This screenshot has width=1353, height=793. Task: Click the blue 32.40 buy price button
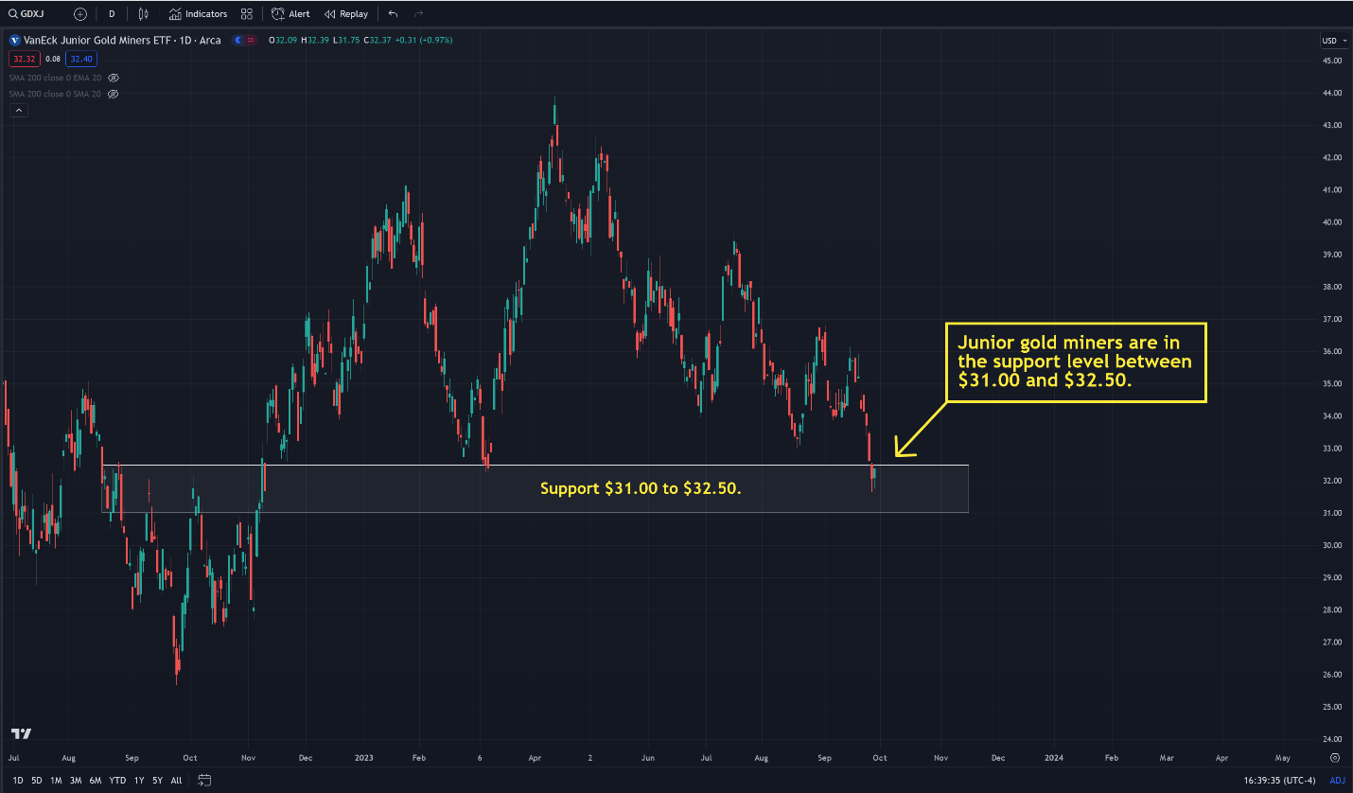(80, 59)
